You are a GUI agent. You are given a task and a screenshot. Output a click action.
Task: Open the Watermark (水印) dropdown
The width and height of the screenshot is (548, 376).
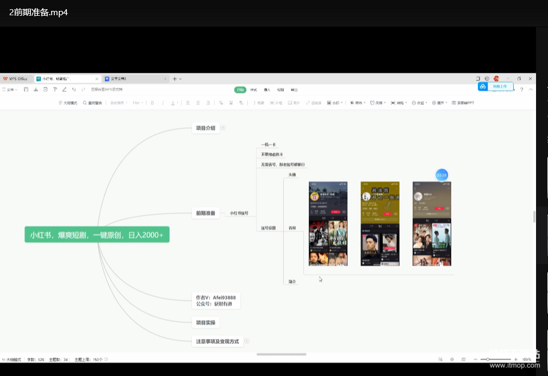335,103
